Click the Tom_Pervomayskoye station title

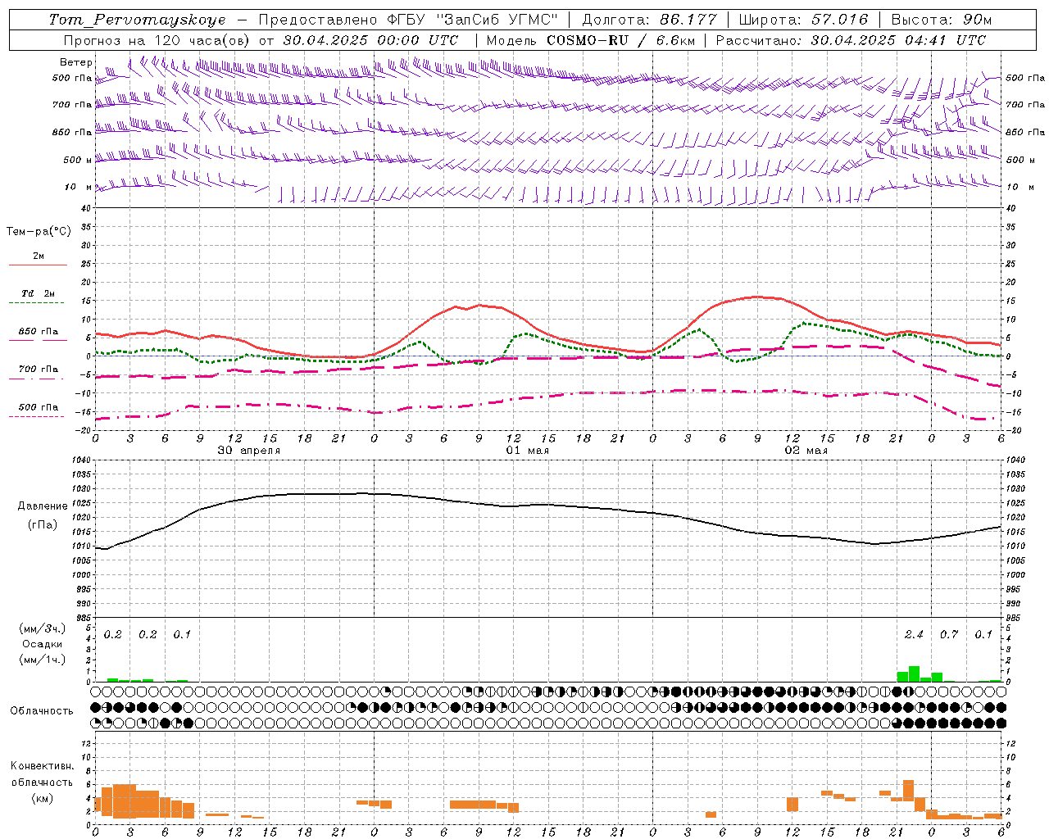point(136,20)
